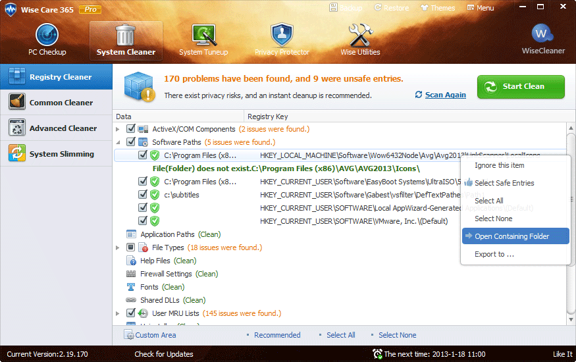
Task: Click the Backup icon in title bar
Action: [334, 7]
